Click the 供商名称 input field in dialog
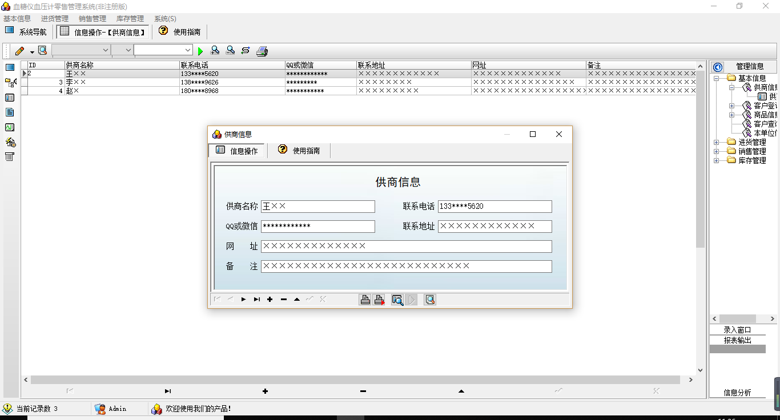Screen dimensions: 780x420 [318, 207]
